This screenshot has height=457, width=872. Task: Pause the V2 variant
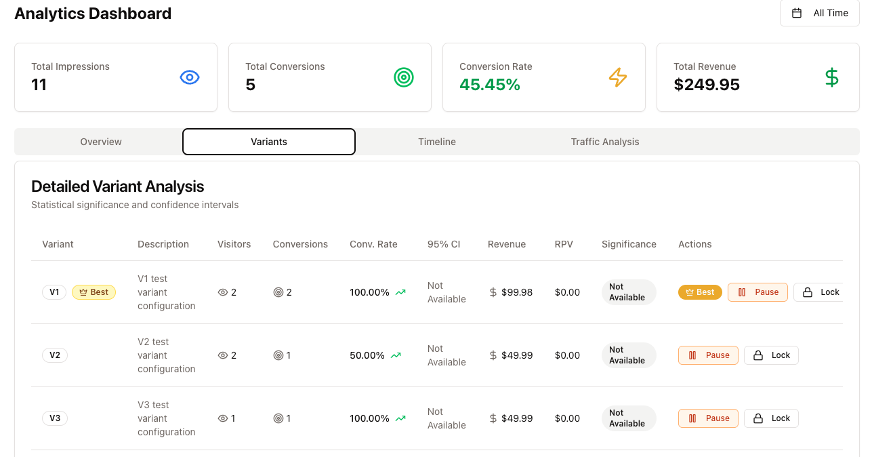(708, 355)
